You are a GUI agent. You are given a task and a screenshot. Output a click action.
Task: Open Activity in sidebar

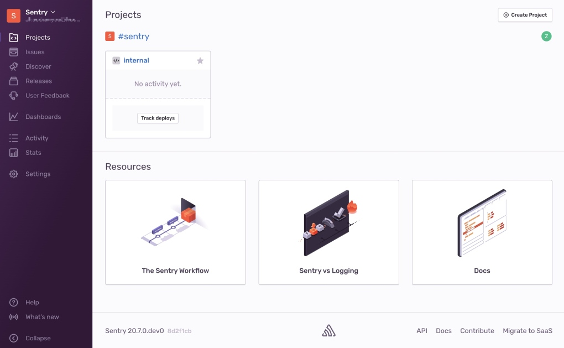pyautogui.click(x=36, y=138)
